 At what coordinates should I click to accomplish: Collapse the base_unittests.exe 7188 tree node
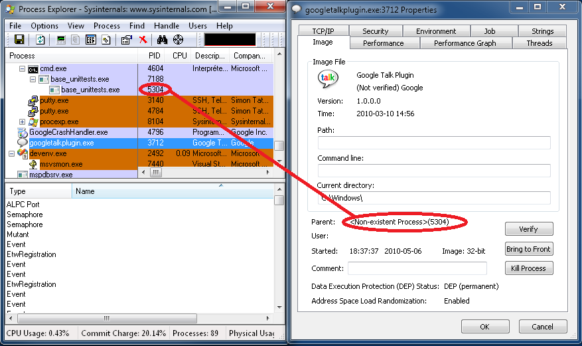pyautogui.click(x=33, y=79)
